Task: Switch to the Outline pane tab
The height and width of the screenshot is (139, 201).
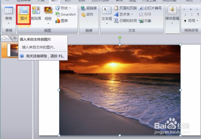Action: pyautogui.click(x=14, y=38)
